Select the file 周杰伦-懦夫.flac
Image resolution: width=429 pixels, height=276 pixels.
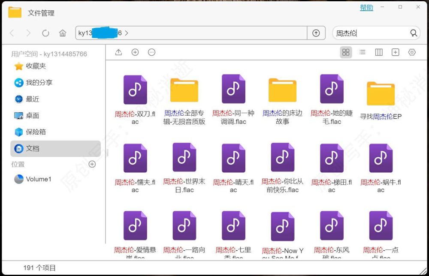pos(135,168)
